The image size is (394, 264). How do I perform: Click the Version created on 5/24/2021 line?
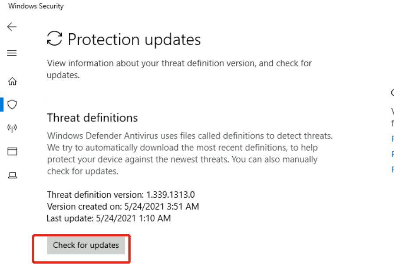coord(123,206)
